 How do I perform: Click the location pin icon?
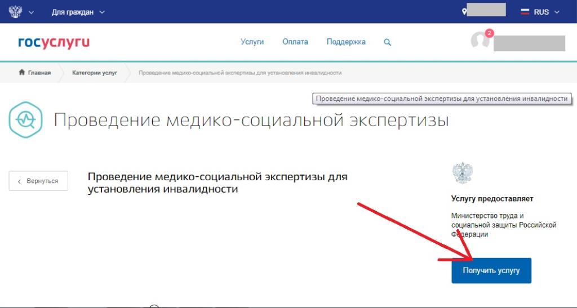(464, 12)
